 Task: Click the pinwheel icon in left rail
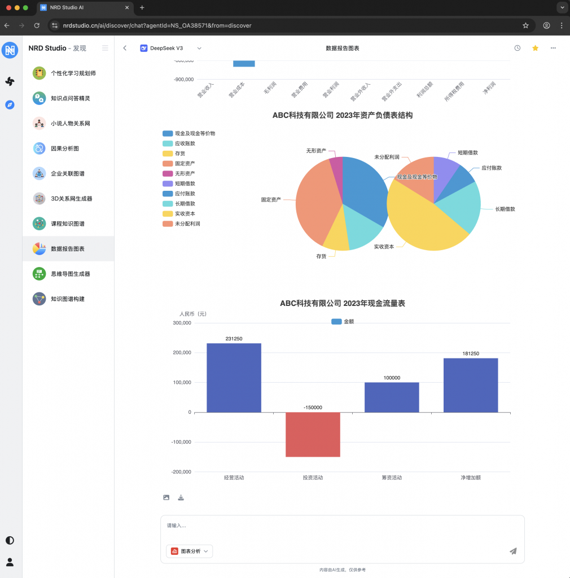tap(10, 81)
